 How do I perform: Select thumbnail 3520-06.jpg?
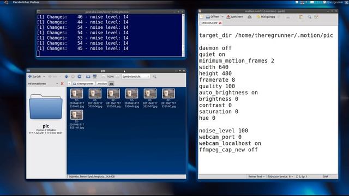(132, 98)
